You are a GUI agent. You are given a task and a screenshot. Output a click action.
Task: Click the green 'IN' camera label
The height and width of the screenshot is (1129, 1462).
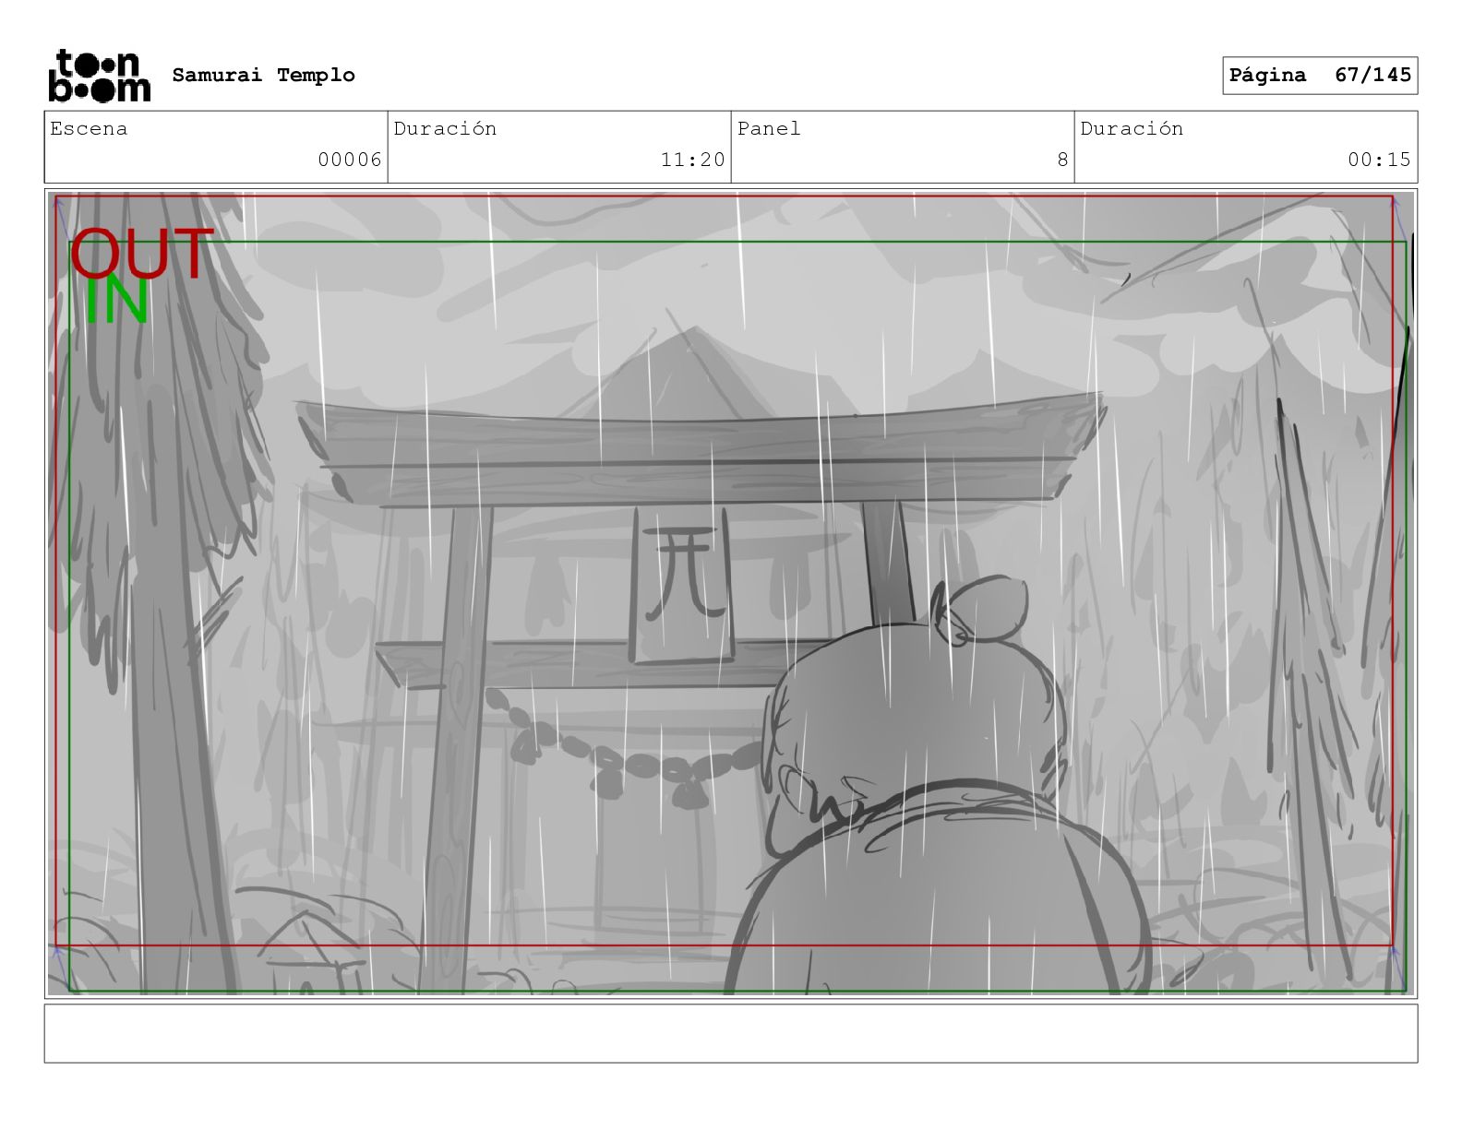click(x=116, y=301)
